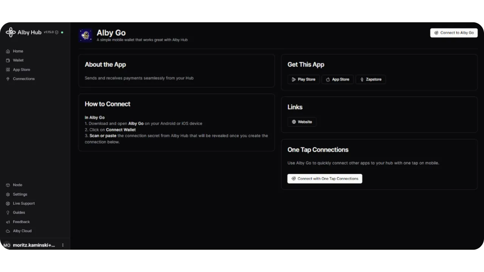Click the version shield icon
The width and height of the screenshot is (484, 272).
pos(57,32)
